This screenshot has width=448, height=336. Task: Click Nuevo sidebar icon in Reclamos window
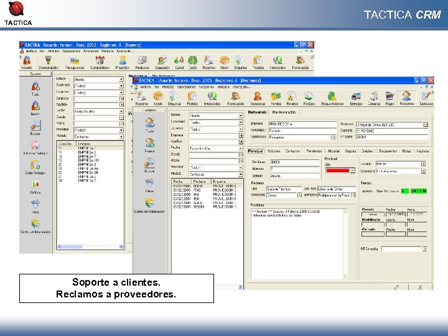(150, 145)
